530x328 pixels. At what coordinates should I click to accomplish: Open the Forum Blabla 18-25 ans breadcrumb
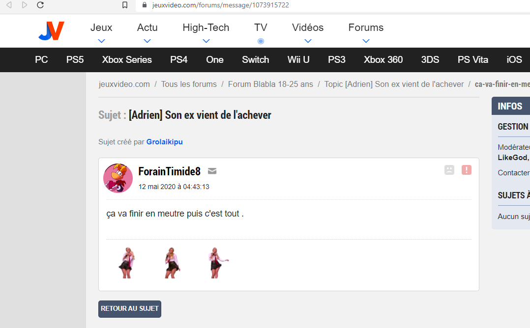[270, 84]
